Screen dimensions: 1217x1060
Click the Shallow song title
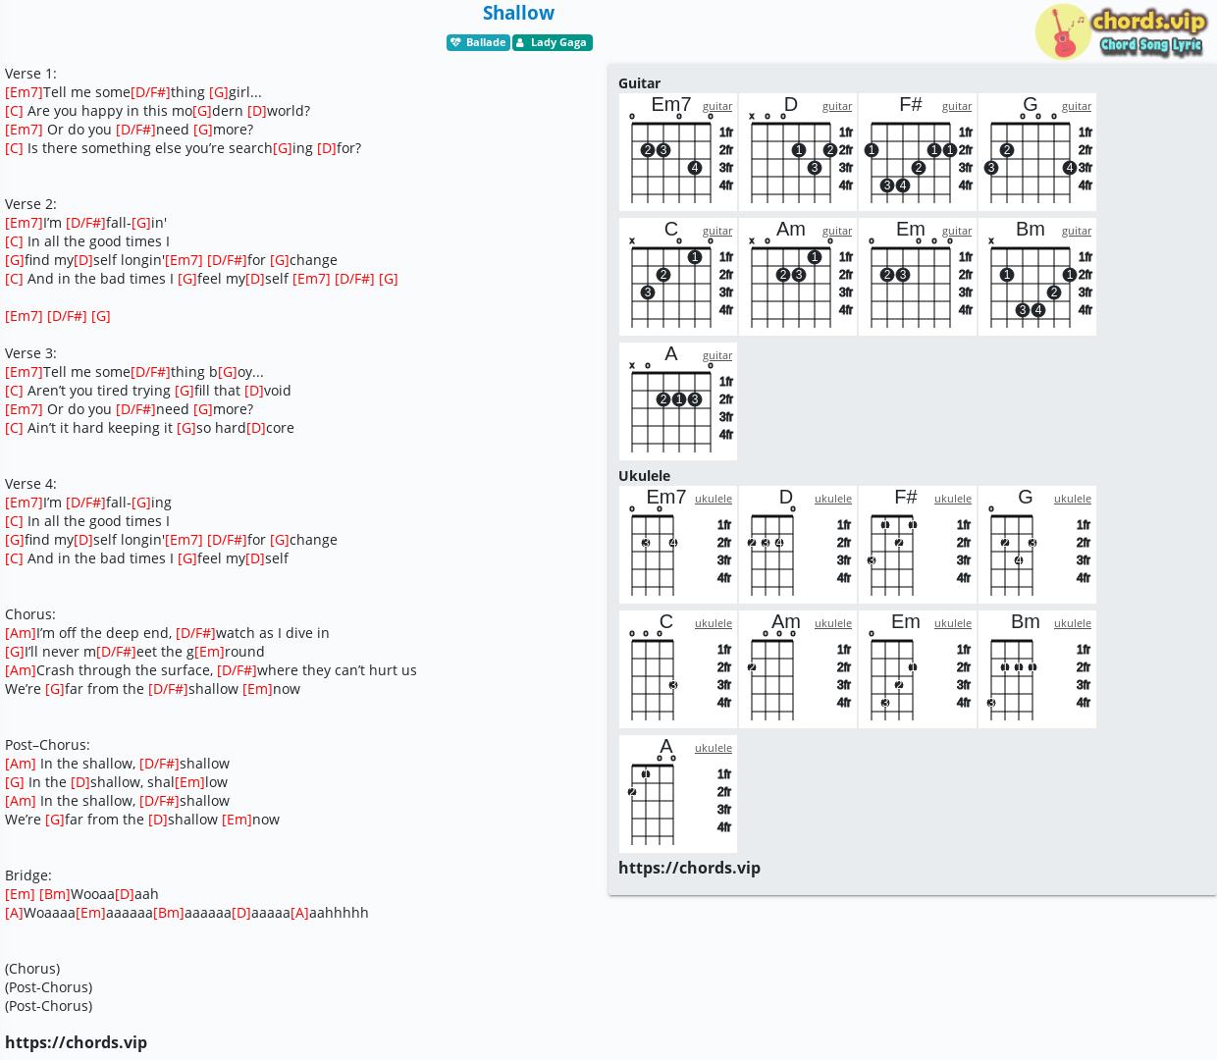coord(518,13)
